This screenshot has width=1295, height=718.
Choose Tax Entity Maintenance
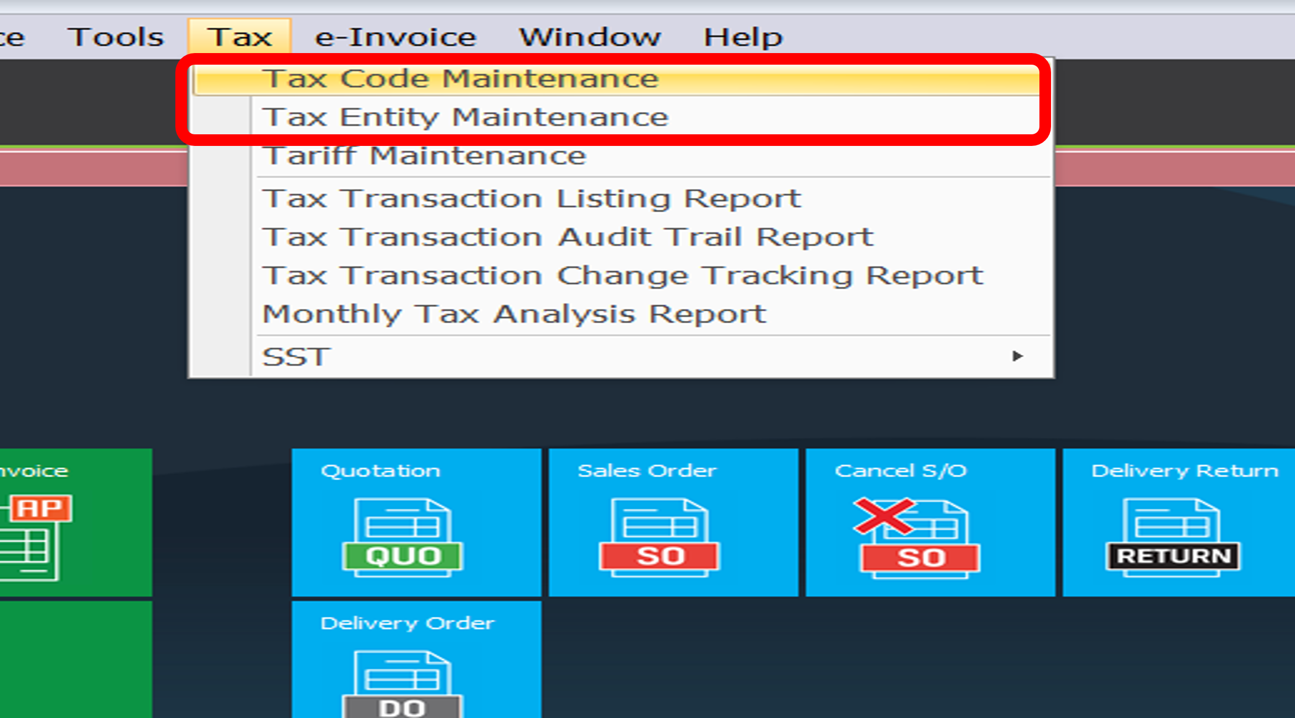click(465, 117)
